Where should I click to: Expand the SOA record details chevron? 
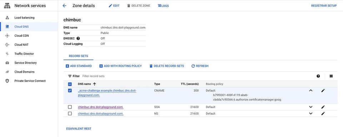(x=310, y=107)
